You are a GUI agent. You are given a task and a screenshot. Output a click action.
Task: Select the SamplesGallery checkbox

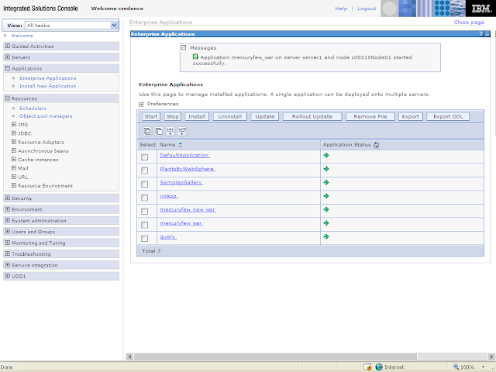(x=145, y=184)
